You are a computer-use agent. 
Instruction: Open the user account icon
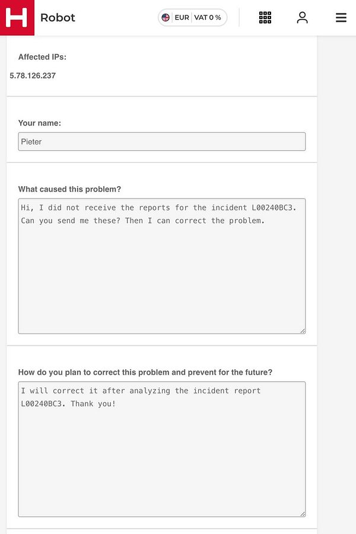click(x=302, y=17)
